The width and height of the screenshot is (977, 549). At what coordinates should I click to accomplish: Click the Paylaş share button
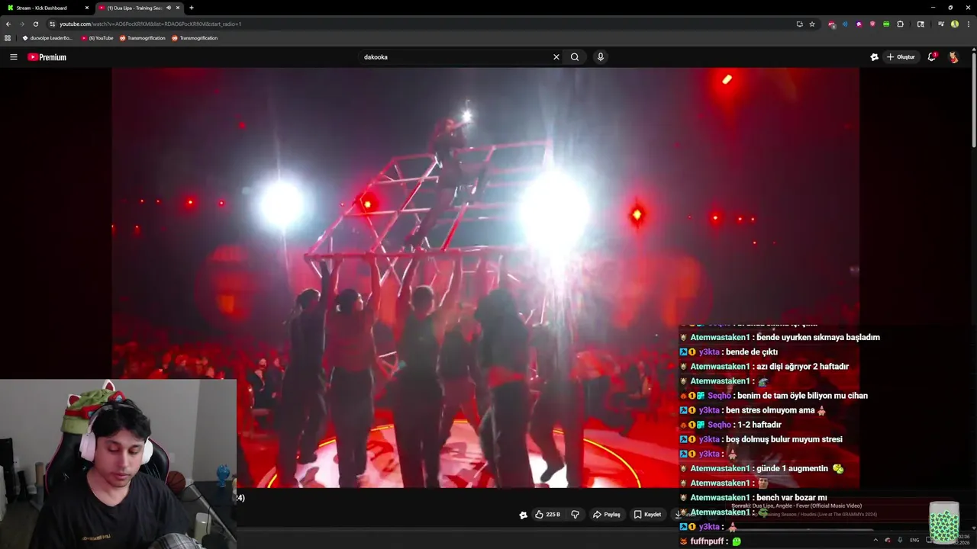(x=607, y=515)
